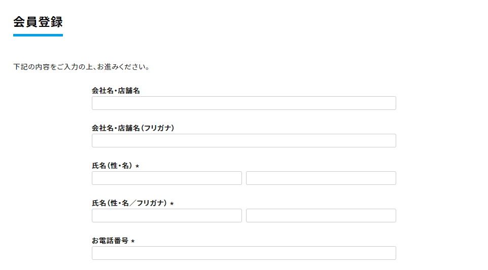Click the blue underline below 会員登録
The width and height of the screenshot is (488, 270).
tap(38, 35)
